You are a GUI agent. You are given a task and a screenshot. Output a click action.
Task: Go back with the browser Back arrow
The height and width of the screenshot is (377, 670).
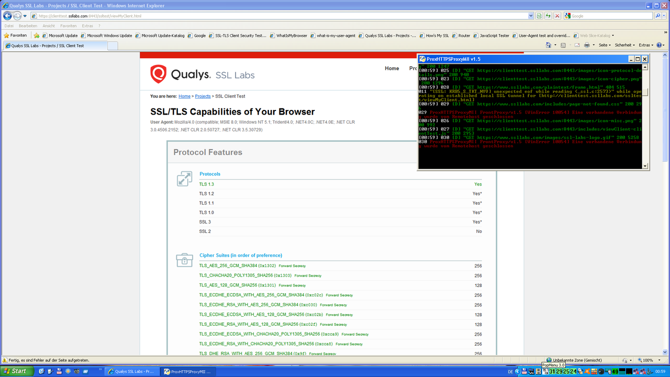click(7, 16)
